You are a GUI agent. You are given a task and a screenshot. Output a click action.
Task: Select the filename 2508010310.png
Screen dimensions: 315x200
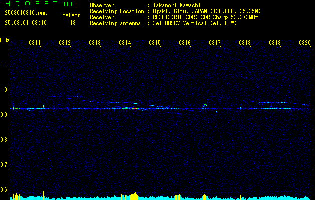click(26, 13)
